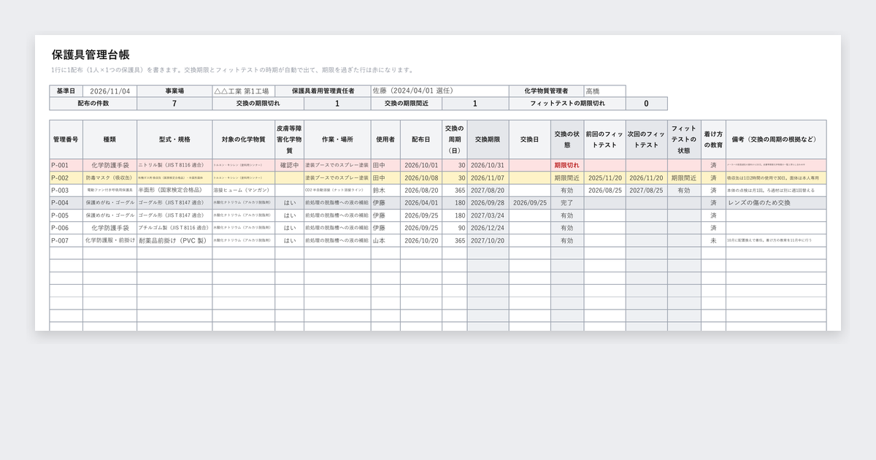
Task: Select the P-006 management number cell
Action: point(66,228)
